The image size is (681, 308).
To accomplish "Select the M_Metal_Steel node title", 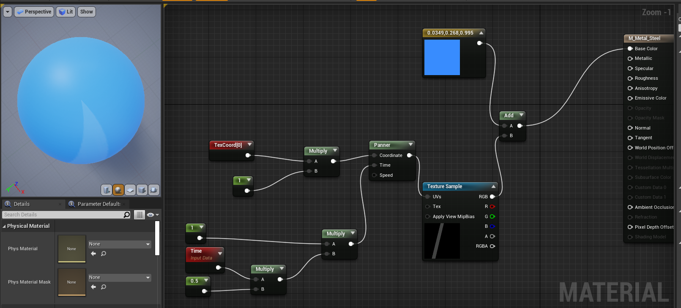I will click(644, 38).
